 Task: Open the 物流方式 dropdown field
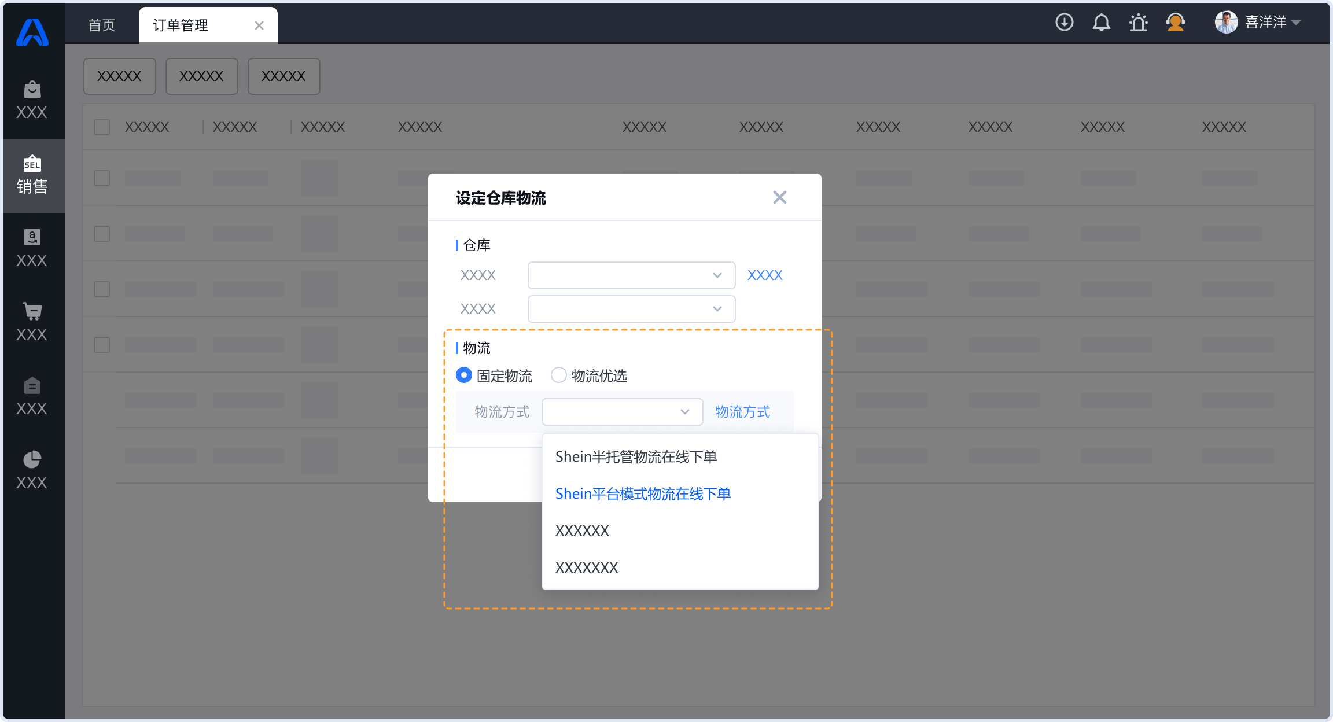point(622,412)
